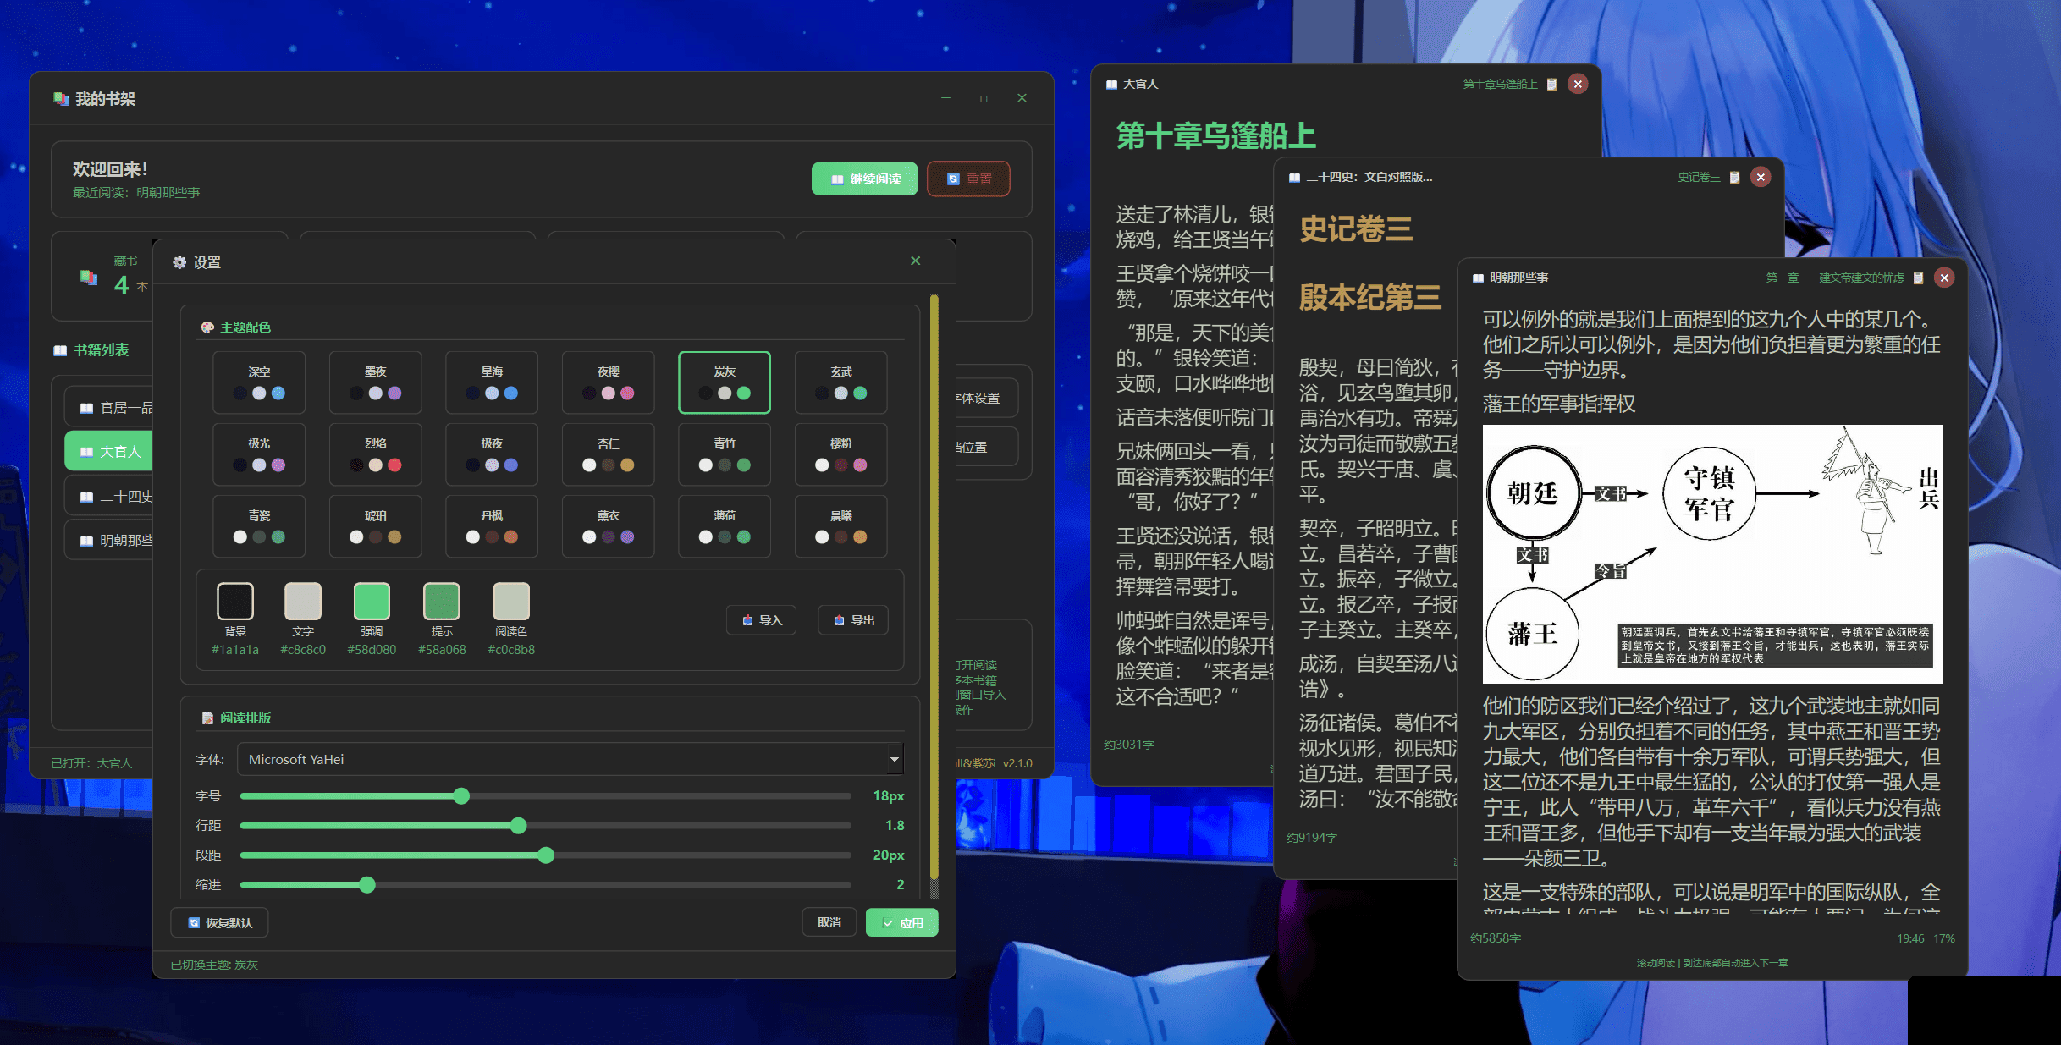The image size is (2061, 1045).
Task: Open 二十四史 from the book list
Action: pos(108,497)
